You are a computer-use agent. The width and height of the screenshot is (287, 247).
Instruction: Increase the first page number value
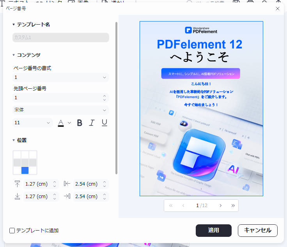point(105,96)
